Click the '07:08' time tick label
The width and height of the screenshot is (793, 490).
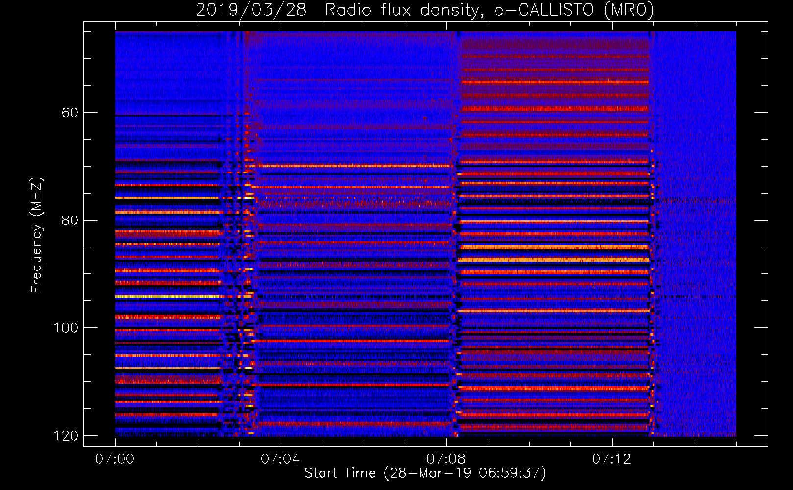click(446, 459)
